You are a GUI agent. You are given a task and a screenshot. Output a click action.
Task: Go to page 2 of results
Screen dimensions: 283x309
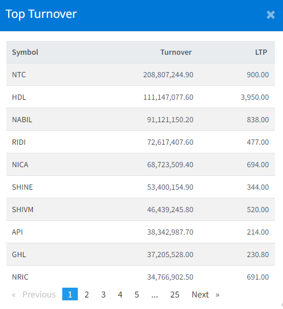coord(86,295)
